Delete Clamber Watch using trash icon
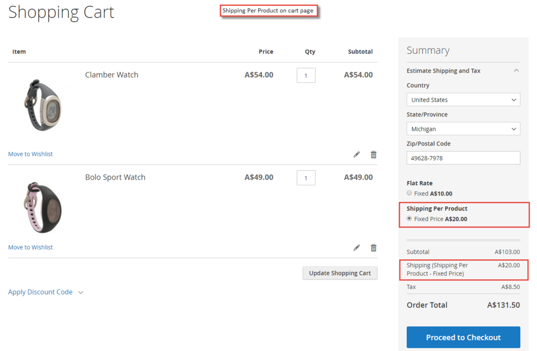Screen dimensions: 537x351 click(373, 154)
